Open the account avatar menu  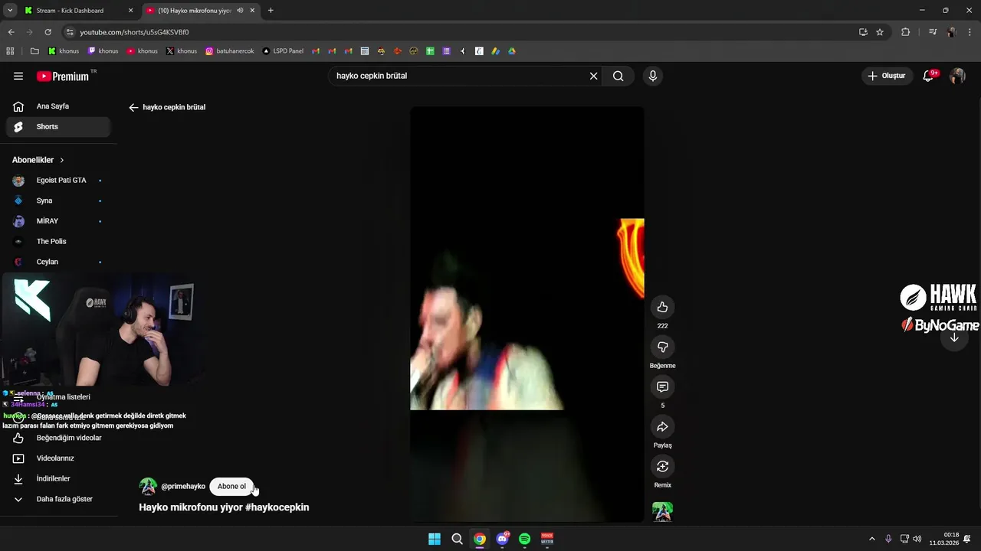(x=957, y=76)
